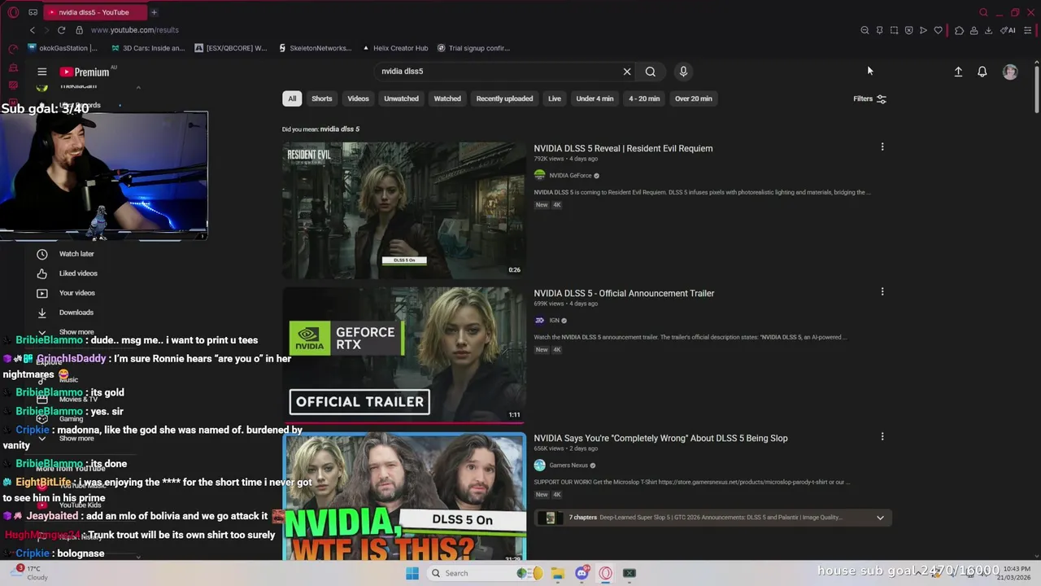Open Watch later in sidebar
This screenshot has width=1041, height=586.
point(76,254)
